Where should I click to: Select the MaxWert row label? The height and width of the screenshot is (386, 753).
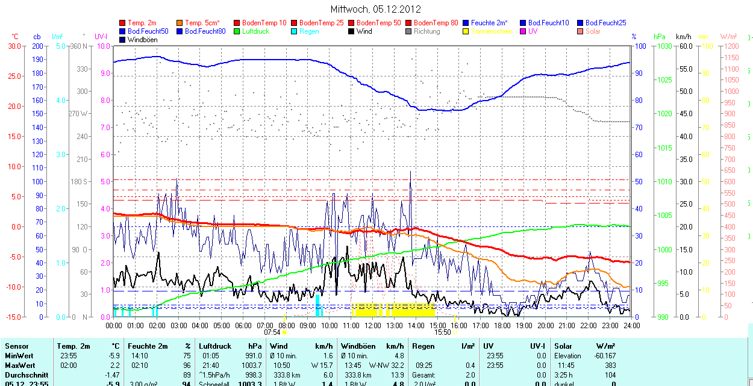click(x=20, y=366)
